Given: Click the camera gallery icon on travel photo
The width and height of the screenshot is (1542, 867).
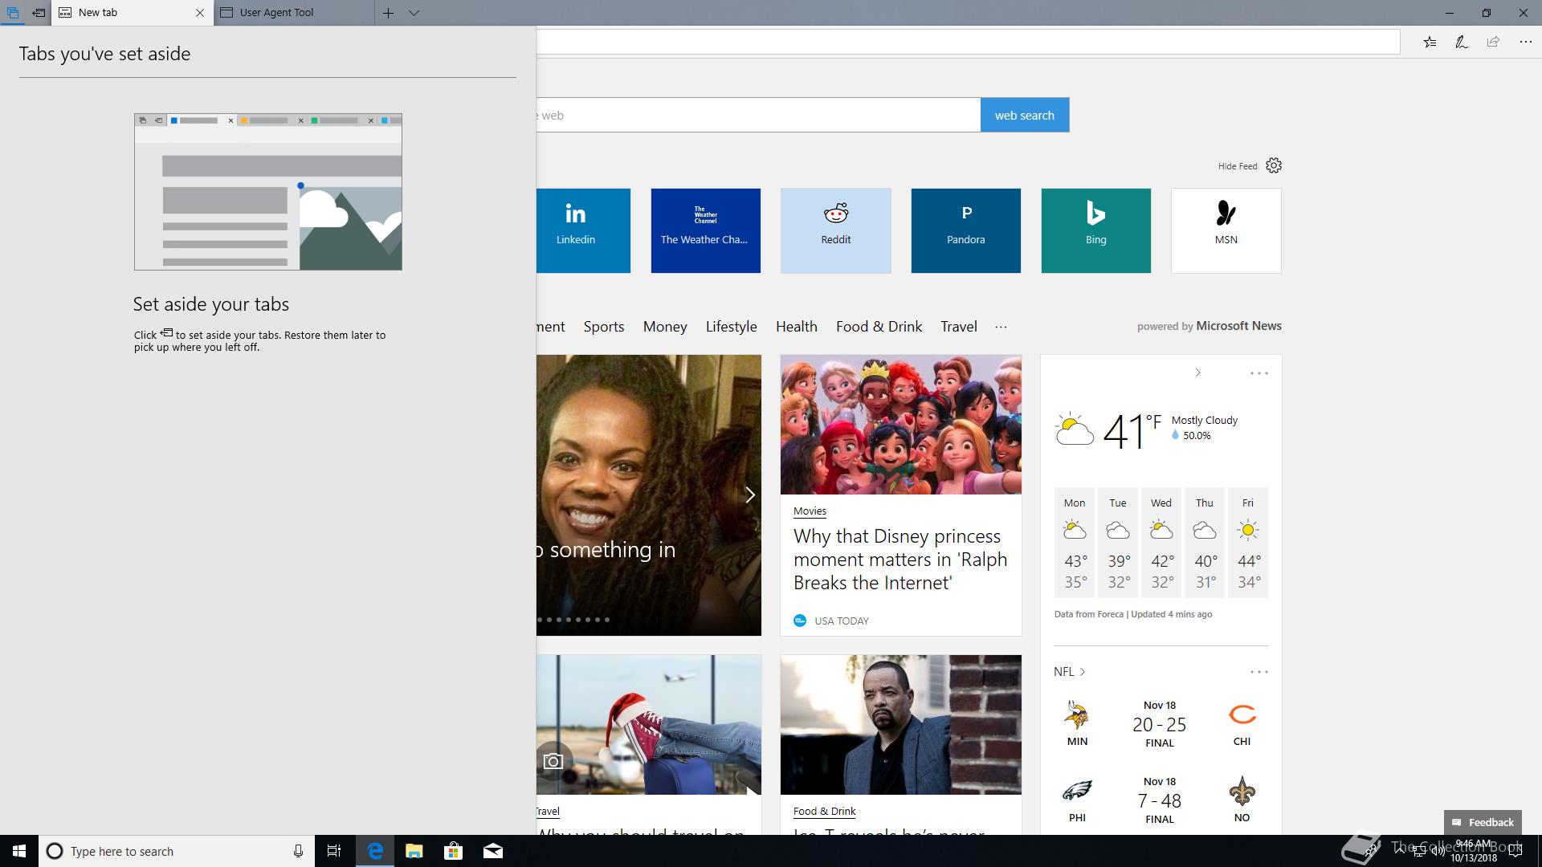Looking at the screenshot, I should coord(553,761).
